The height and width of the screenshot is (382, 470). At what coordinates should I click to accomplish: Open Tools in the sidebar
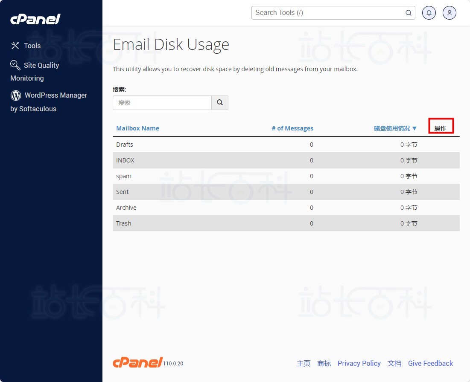click(x=32, y=46)
